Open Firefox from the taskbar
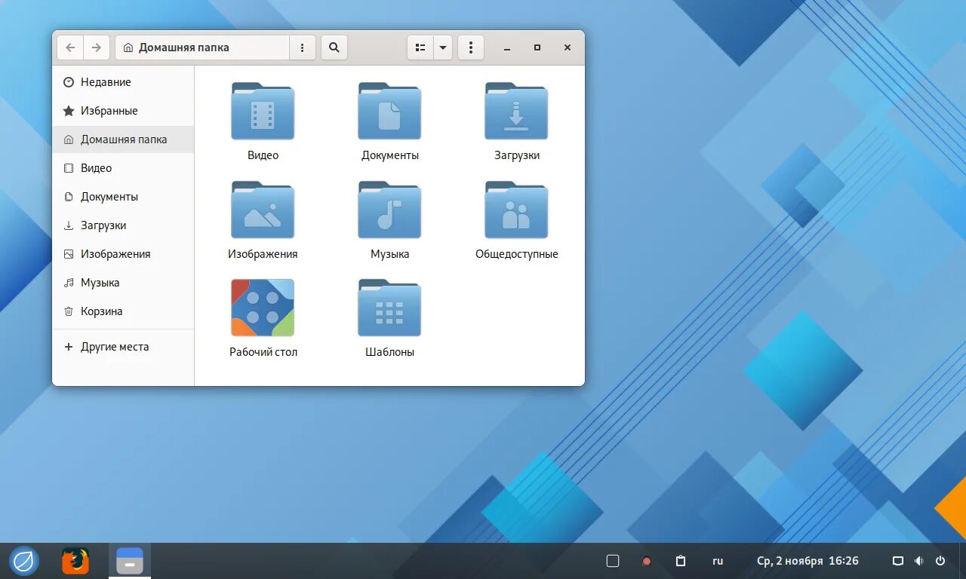Viewport: 966px width, 579px height. click(x=75, y=560)
